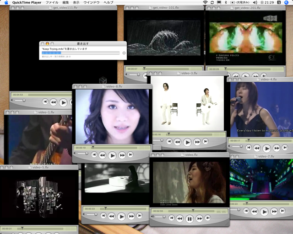Go to end of video-7.flv
The image size is (293, 234).
point(282,211)
